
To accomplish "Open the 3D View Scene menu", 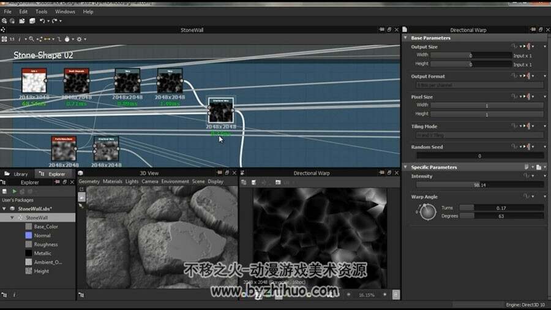I will point(198,182).
